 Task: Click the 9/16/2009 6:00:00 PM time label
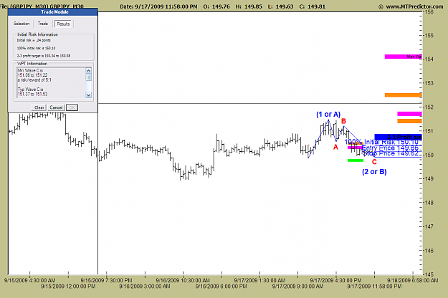pyautogui.click(x=221, y=287)
